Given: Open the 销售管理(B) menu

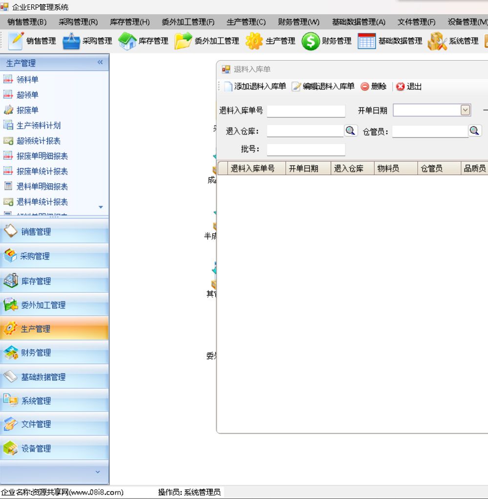Looking at the screenshot, I should (x=27, y=22).
